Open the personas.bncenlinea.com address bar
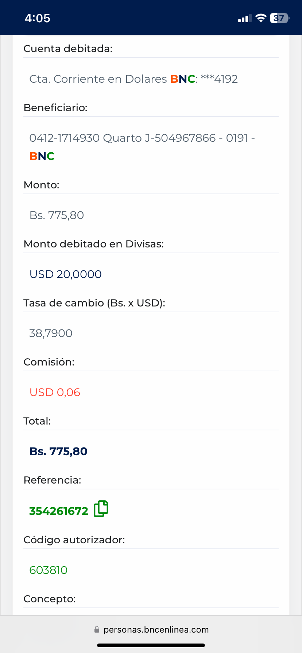302x653 pixels. [156, 630]
